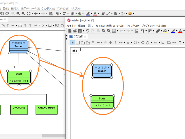Open the ファイル(F) menu in front window
Screen dimensions: 185x139
[x=71, y=26]
